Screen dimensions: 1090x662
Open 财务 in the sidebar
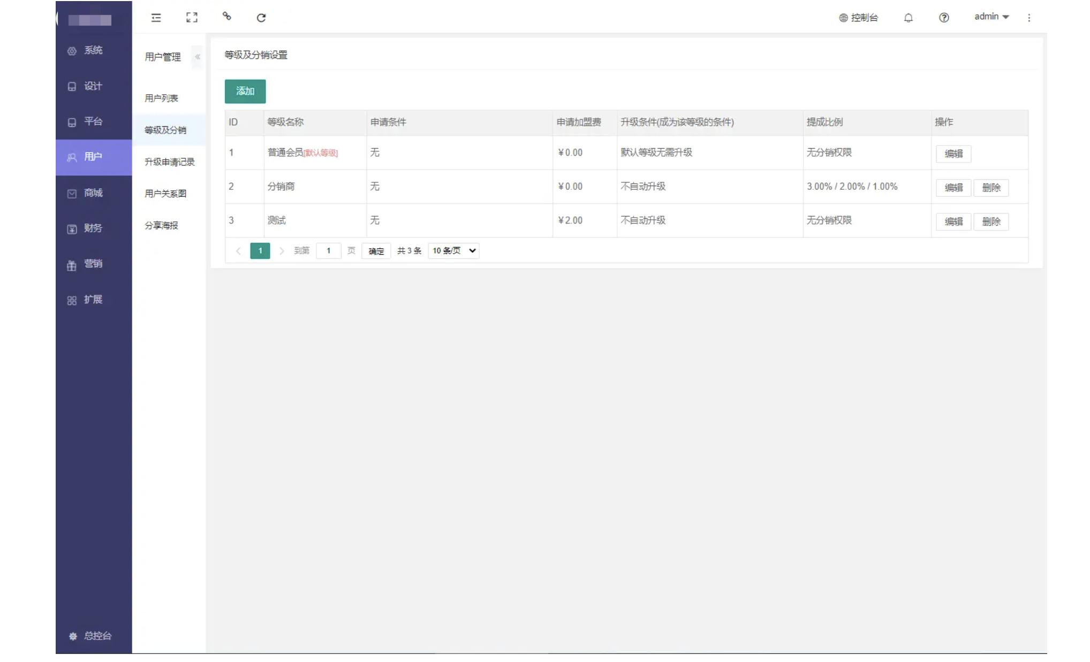click(94, 228)
